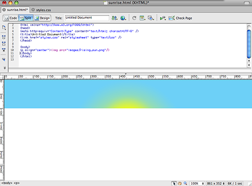Open the View Options icon

tap(142, 18)
